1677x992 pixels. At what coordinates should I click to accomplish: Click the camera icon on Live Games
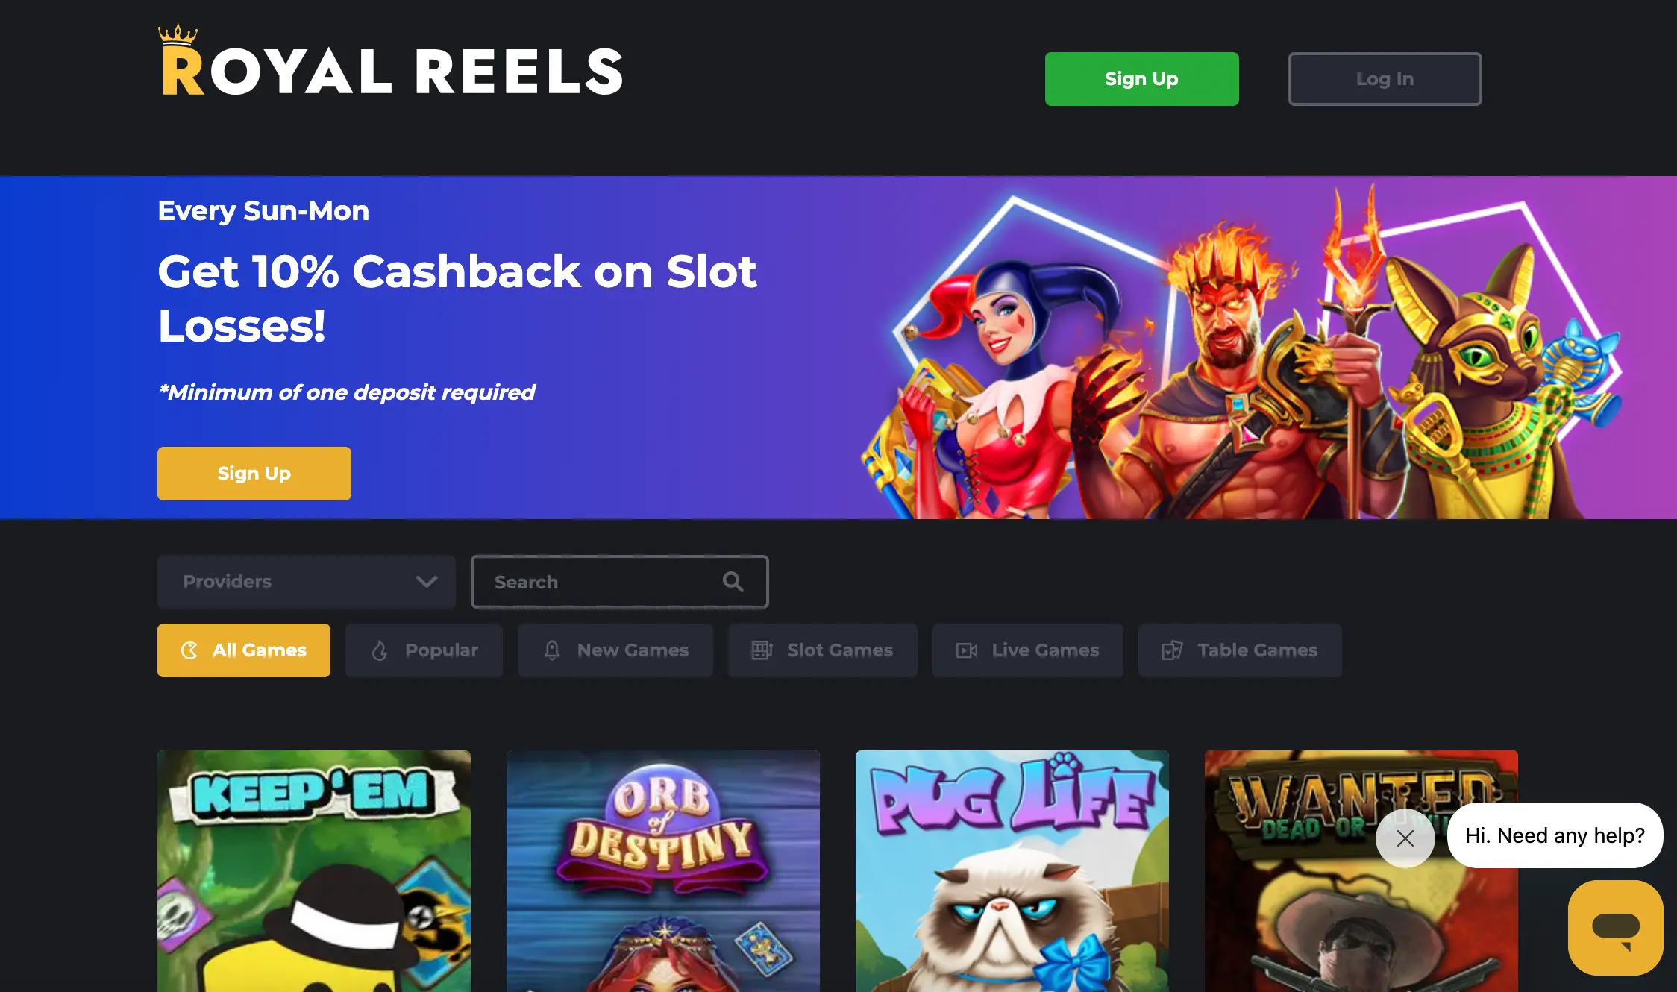(967, 650)
